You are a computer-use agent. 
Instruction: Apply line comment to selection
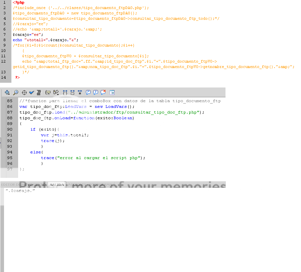pyautogui.click(x=96, y=92)
